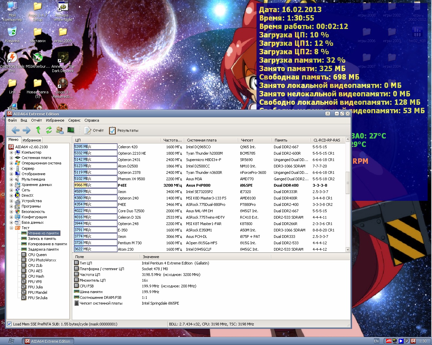Sort by the ЦП column header
The image size is (432, 345).
(x=116, y=140)
